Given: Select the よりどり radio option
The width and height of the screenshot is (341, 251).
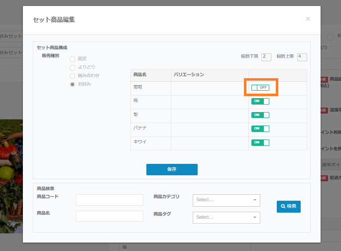Looking at the screenshot, I should 73,67.
